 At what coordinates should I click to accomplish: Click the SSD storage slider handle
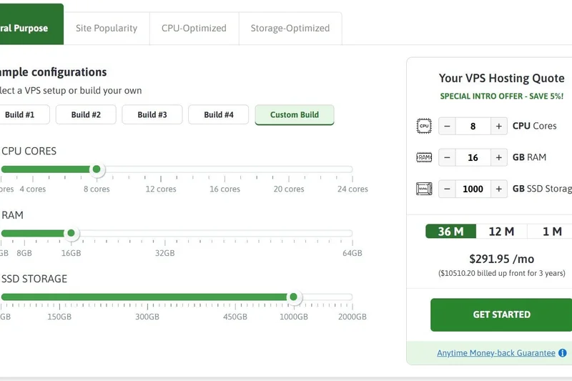tap(294, 297)
